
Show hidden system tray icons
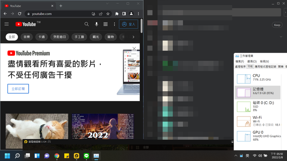click(x=236, y=156)
